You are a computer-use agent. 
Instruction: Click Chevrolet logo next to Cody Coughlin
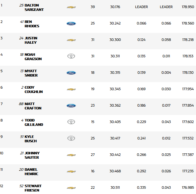pyautogui.click(x=71, y=89)
